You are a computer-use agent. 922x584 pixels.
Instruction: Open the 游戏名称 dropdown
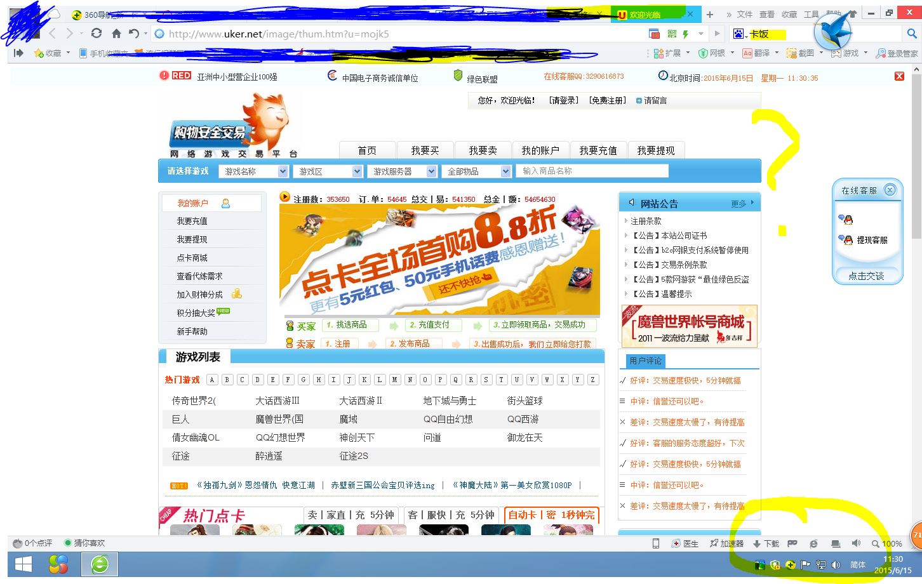point(253,171)
